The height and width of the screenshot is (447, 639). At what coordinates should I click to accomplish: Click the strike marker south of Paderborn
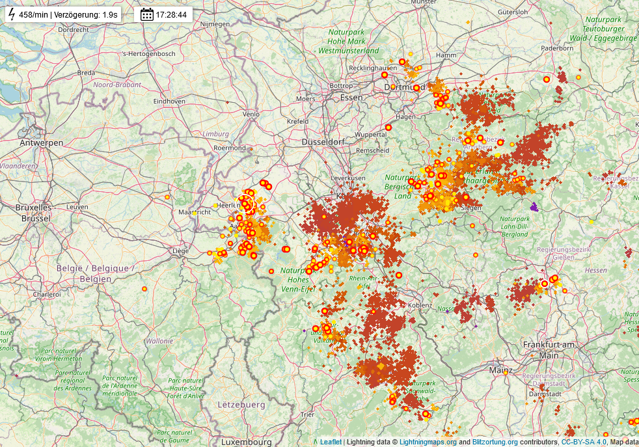(x=547, y=79)
